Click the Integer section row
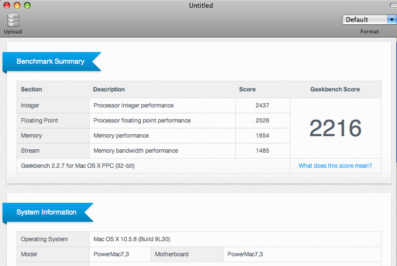 click(30, 106)
